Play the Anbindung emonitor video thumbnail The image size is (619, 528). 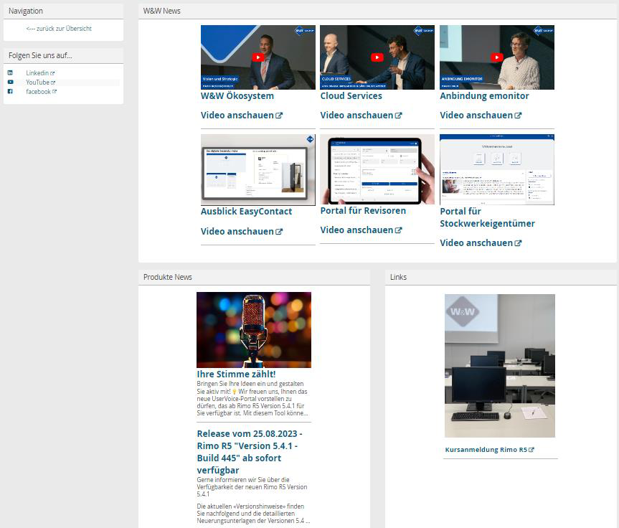[496, 57]
